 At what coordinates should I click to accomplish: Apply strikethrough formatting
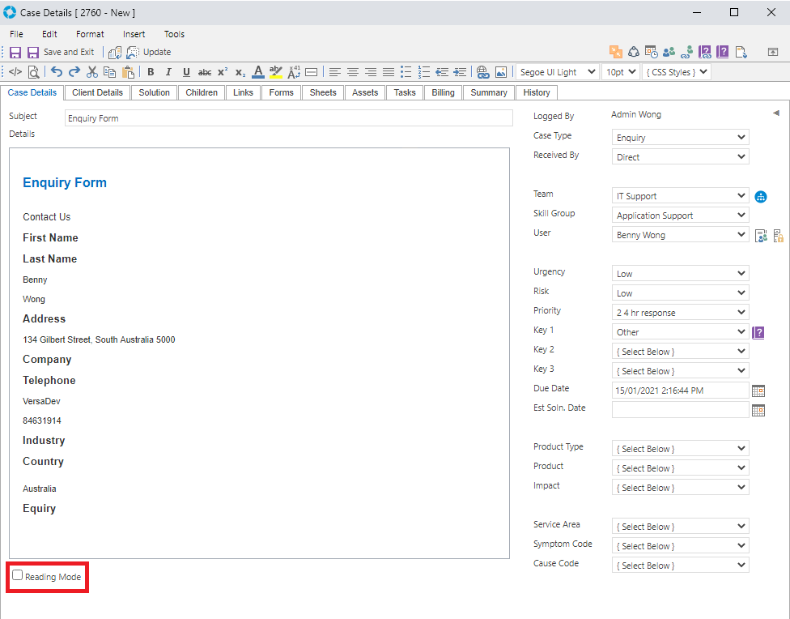[x=205, y=72]
